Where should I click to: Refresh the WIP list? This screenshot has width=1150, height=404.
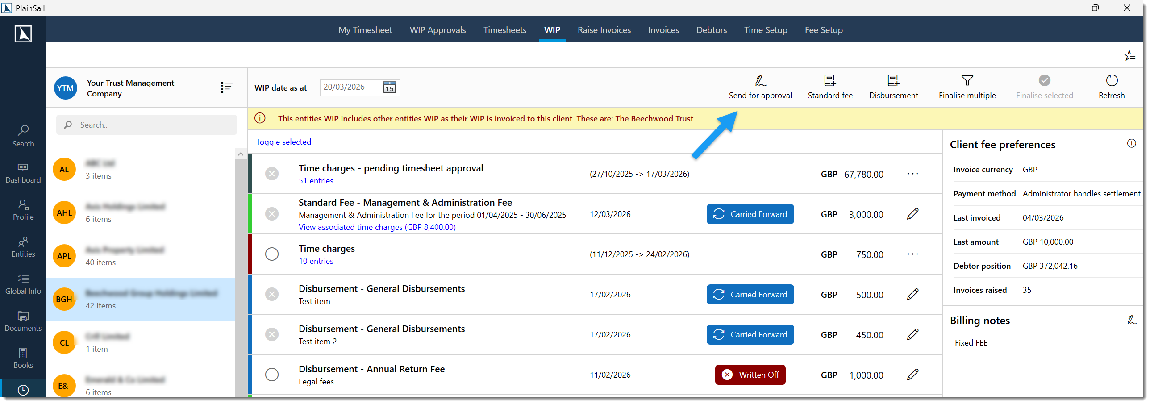click(1111, 81)
